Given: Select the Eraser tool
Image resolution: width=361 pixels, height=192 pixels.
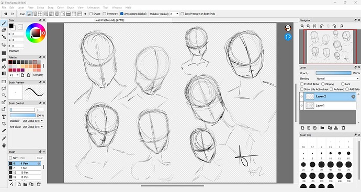Looking at the screenshot, I should (x=4, y=30).
